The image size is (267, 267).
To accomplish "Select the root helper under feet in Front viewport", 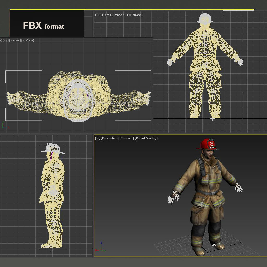I will [212, 119].
